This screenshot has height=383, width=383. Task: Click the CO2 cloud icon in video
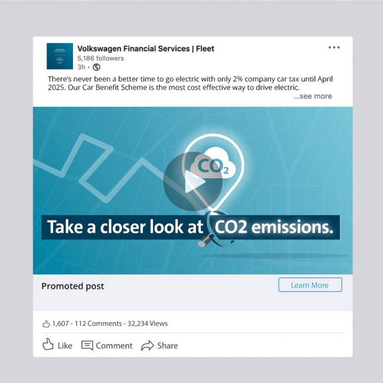pos(213,164)
